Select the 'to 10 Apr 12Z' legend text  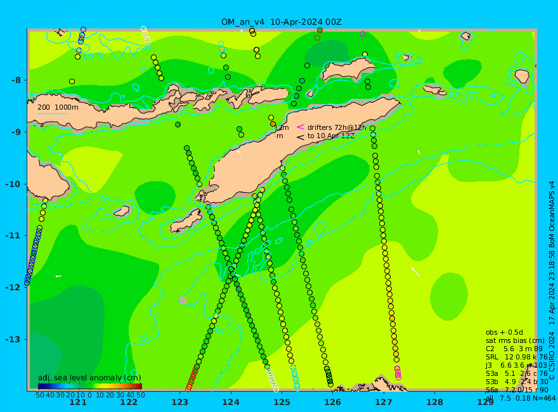point(331,136)
